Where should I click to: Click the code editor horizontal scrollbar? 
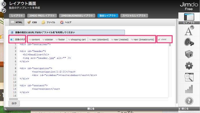[x=13, y=99]
